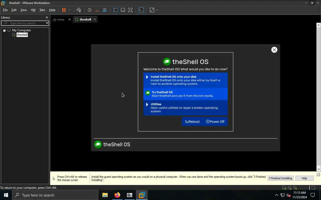Click the Reboot button
The width and height of the screenshot is (321, 200).
192,121
